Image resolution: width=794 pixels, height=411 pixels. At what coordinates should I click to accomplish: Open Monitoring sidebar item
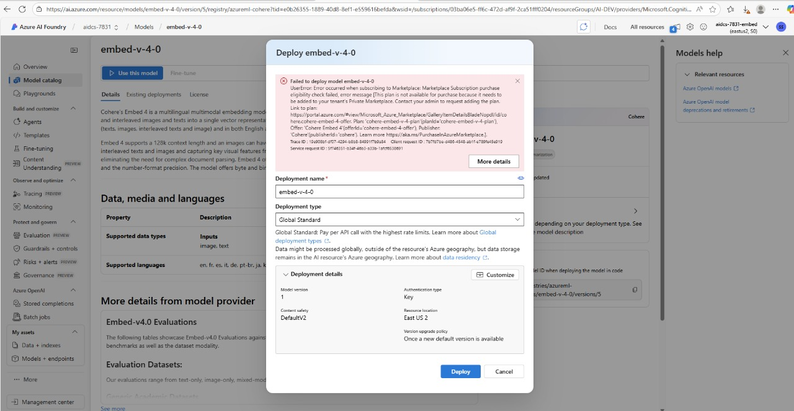(x=38, y=207)
